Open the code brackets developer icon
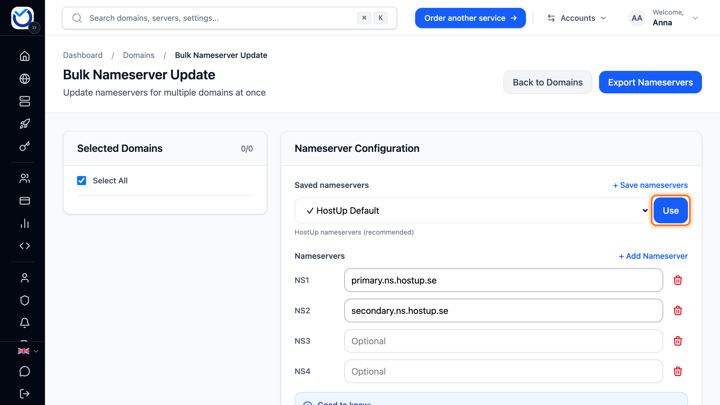The image size is (720, 405). [x=25, y=246]
